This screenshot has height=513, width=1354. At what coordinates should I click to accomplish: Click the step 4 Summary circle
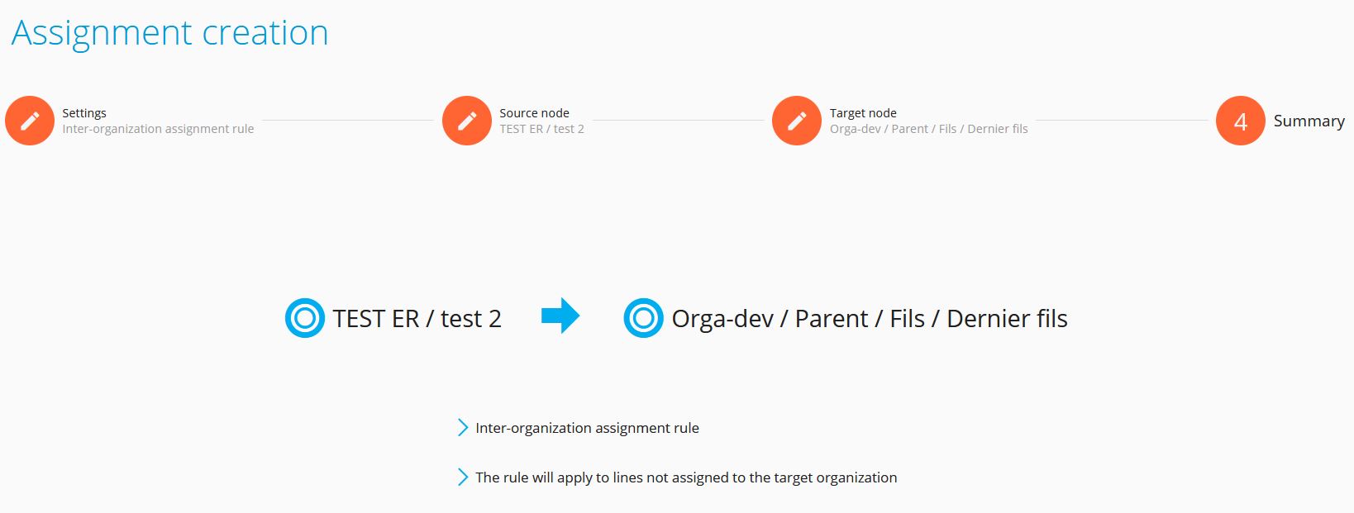tap(1241, 121)
